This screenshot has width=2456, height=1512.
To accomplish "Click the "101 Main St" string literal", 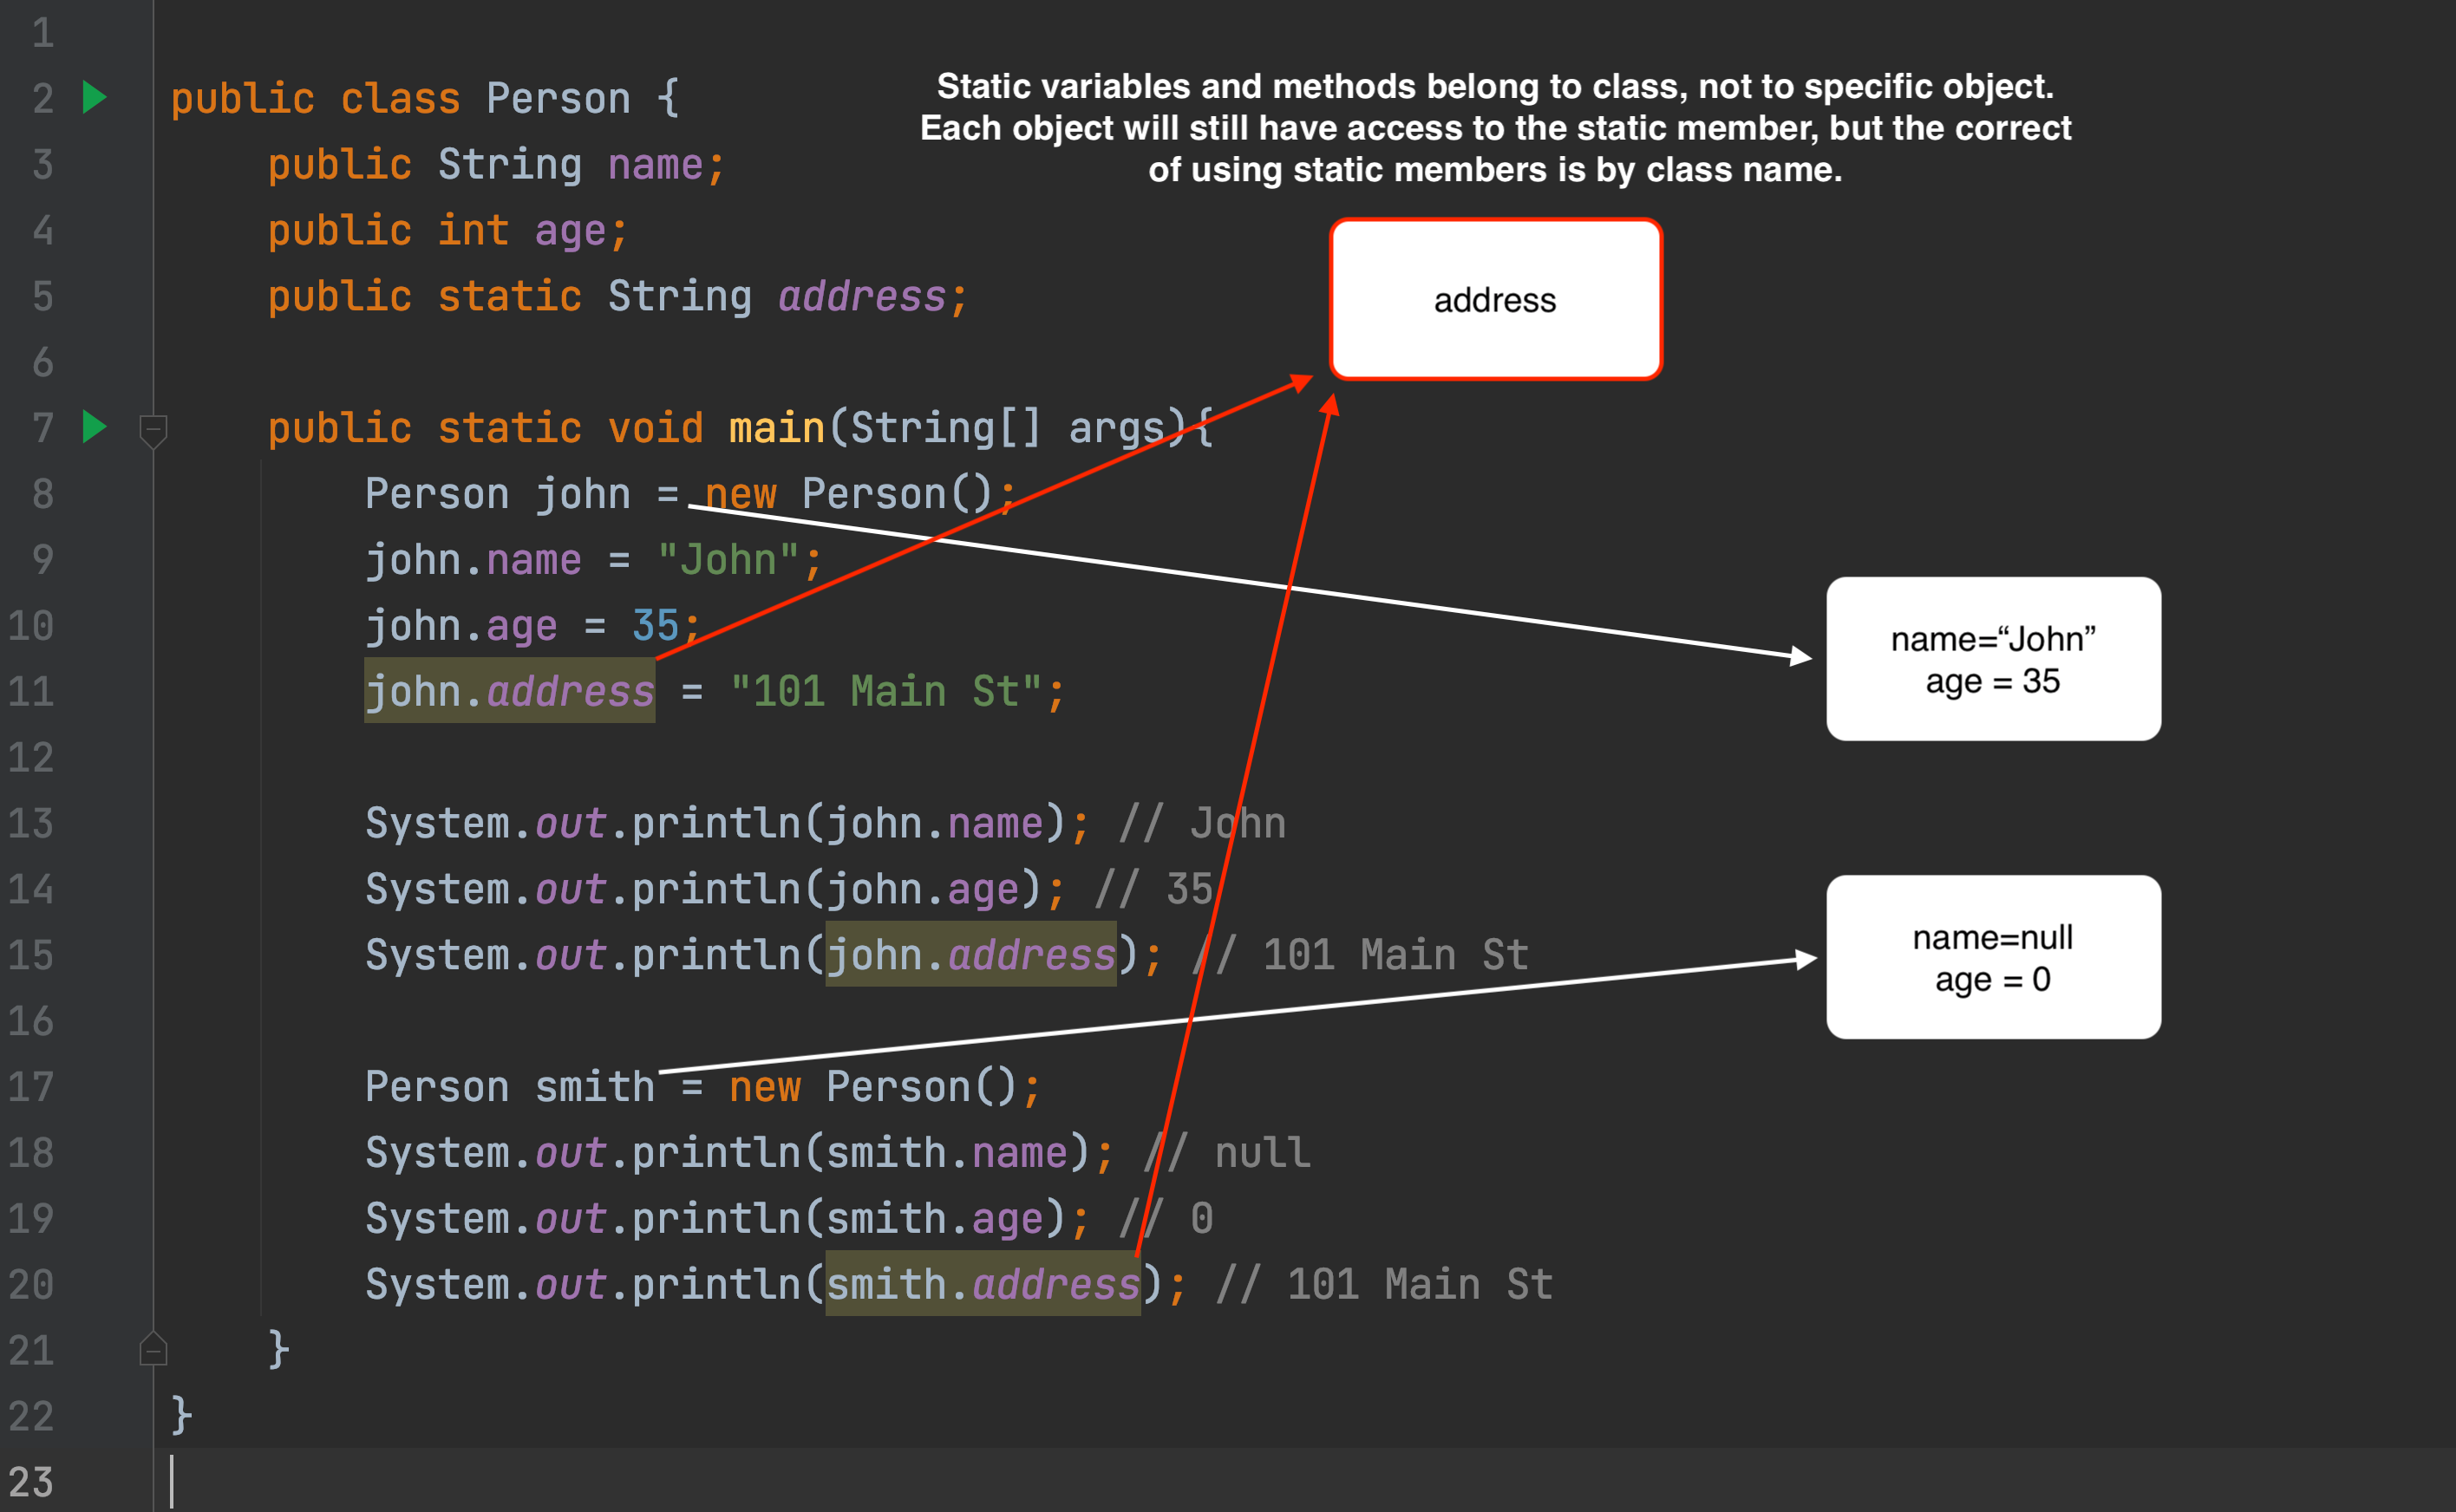I will (x=886, y=691).
